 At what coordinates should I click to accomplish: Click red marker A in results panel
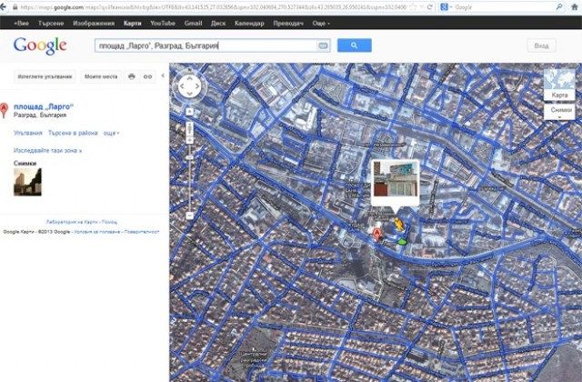[4, 110]
